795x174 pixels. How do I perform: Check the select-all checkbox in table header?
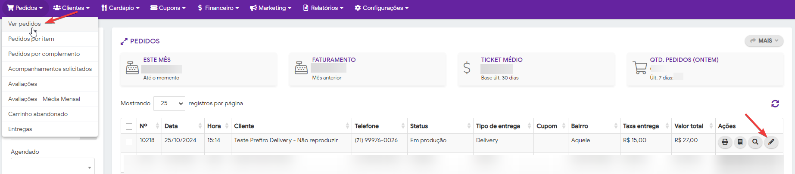(x=129, y=126)
